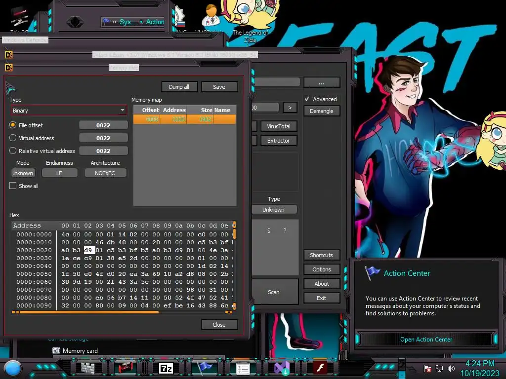Open Visual Studio Installer taskbar icon
This screenshot has height=379, width=506.
(x=281, y=368)
